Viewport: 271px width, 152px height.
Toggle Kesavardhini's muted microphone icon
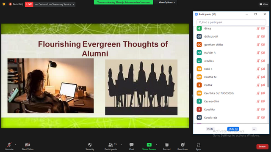[x=258, y=101]
